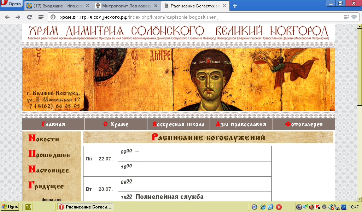The image size is (362, 212).
Task: Close the Расписание Богослужений tab
Action: pyautogui.click(x=224, y=6)
